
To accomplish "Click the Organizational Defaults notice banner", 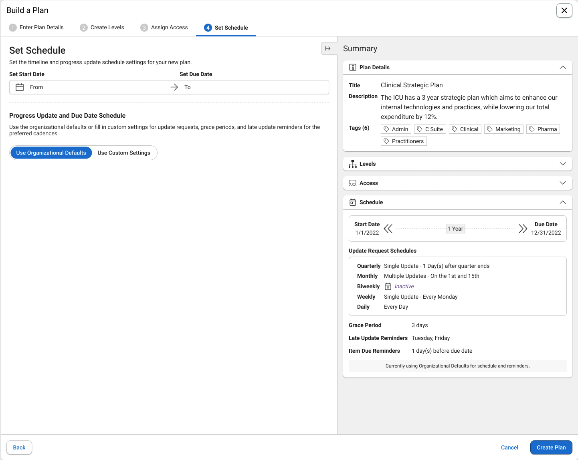I will tap(457, 366).
